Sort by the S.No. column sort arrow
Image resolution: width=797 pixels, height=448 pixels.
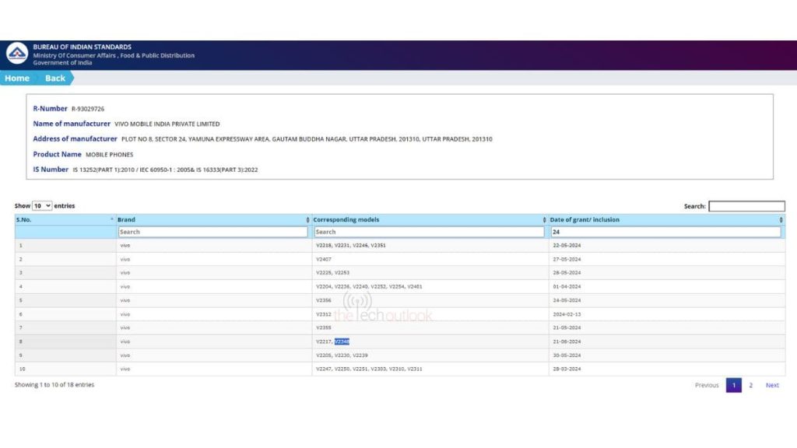click(x=112, y=220)
